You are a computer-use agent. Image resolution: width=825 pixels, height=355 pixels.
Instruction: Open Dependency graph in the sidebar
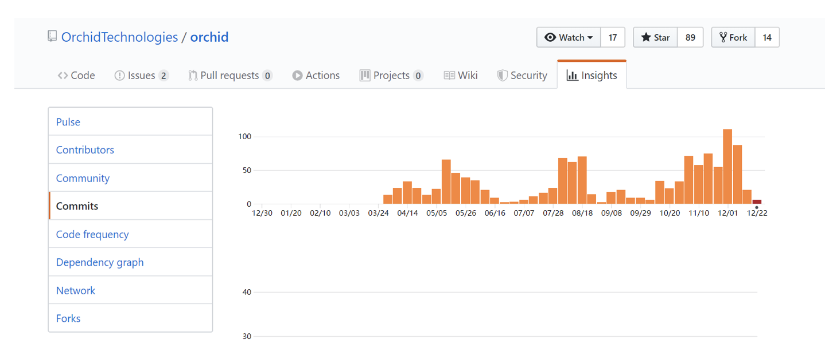pyautogui.click(x=130, y=262)
